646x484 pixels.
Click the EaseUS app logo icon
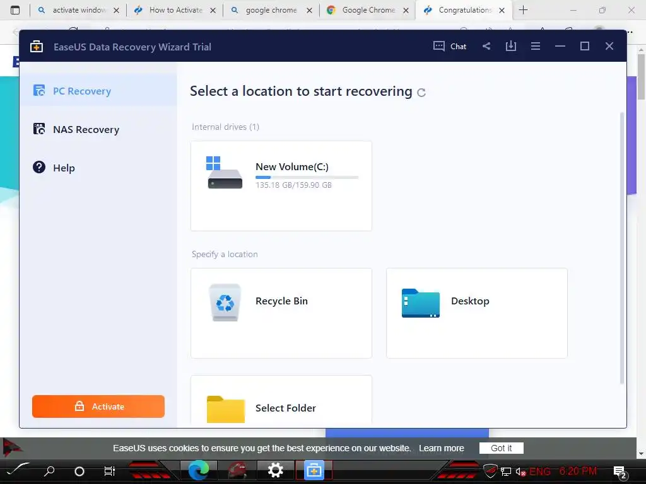click(x=37, y=47)
